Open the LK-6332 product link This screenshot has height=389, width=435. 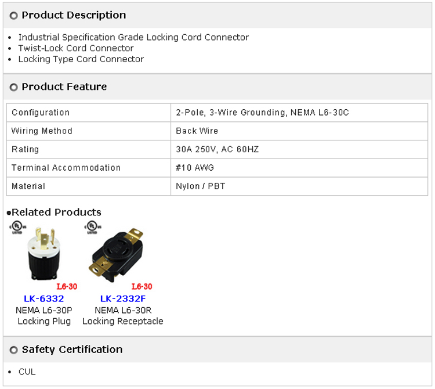click(44, 298)
